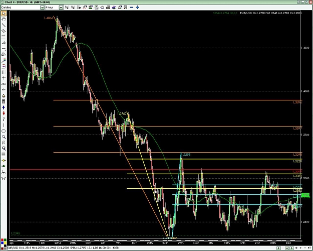
Task: Zoom in with the blue plus icon
Action: click(x=137, y=8)
